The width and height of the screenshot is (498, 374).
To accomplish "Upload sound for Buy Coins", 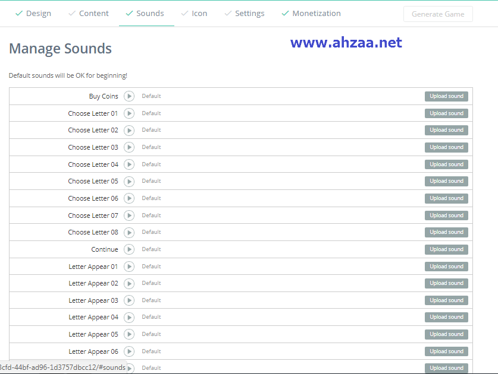I will pos(446,96).
